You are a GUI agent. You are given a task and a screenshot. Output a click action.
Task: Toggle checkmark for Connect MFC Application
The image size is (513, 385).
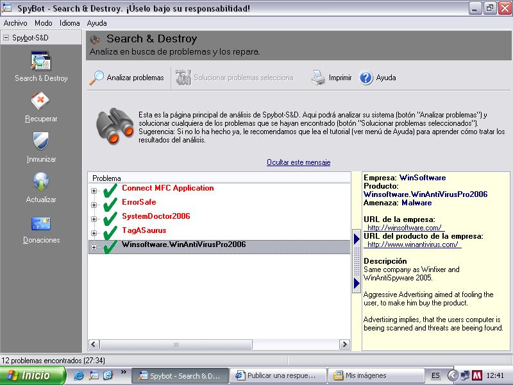(110, 190)
